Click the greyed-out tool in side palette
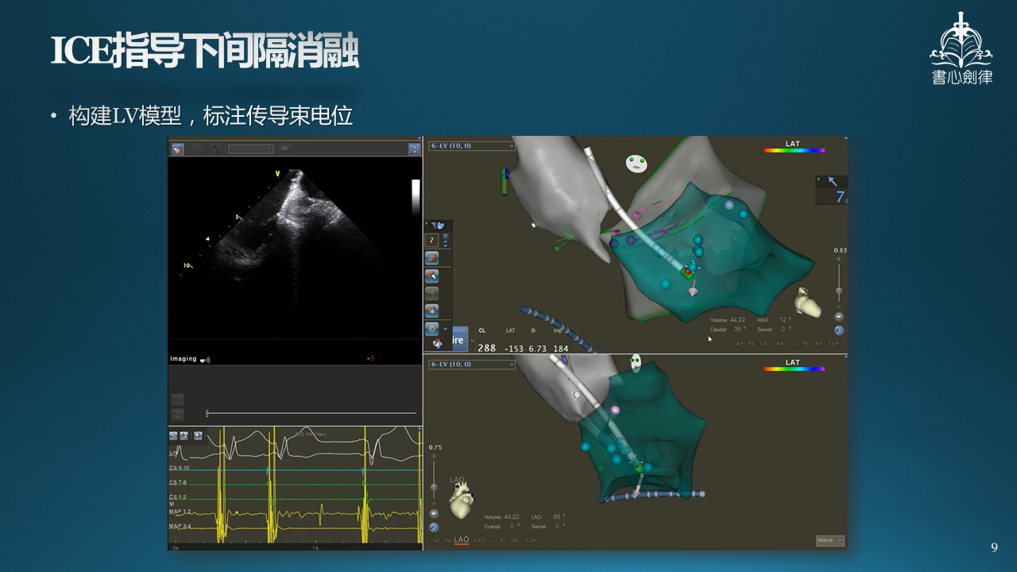The image size is (1017, 572). tap(431, 293)
